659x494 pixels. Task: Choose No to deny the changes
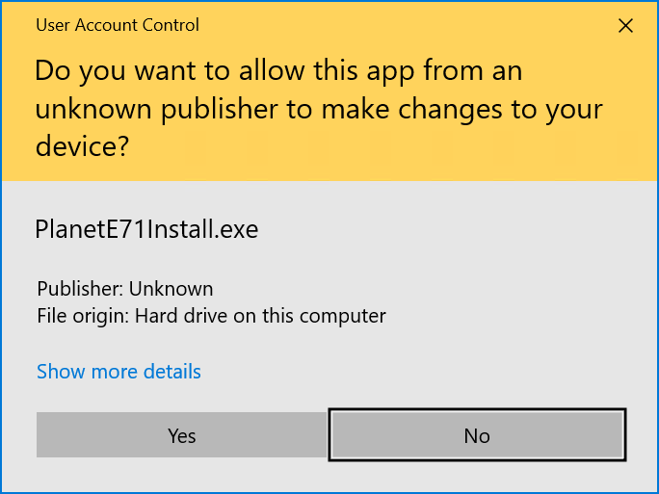tap(477, 434)
